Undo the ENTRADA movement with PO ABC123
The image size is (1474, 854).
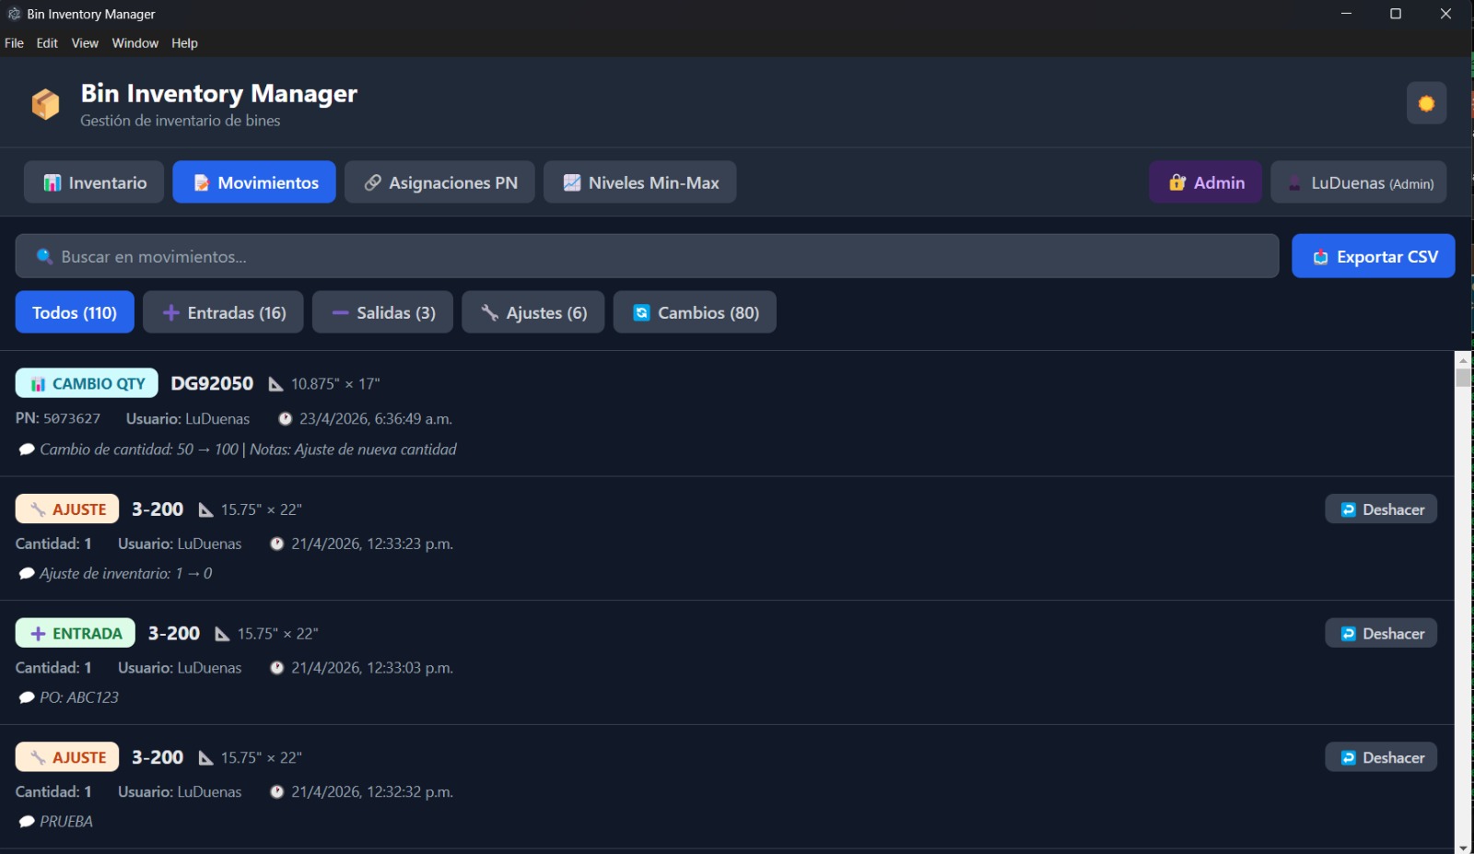tap(1380, 633)
